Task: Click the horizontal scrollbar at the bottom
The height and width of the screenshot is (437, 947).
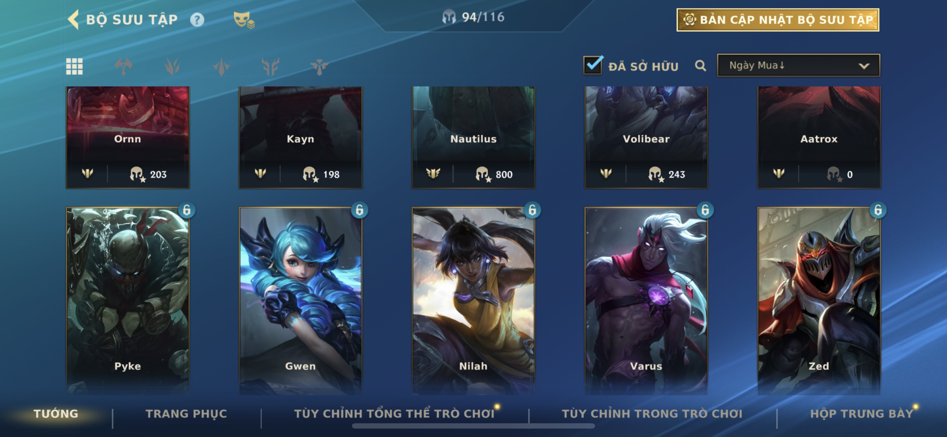Action: [x=473, y=426]
